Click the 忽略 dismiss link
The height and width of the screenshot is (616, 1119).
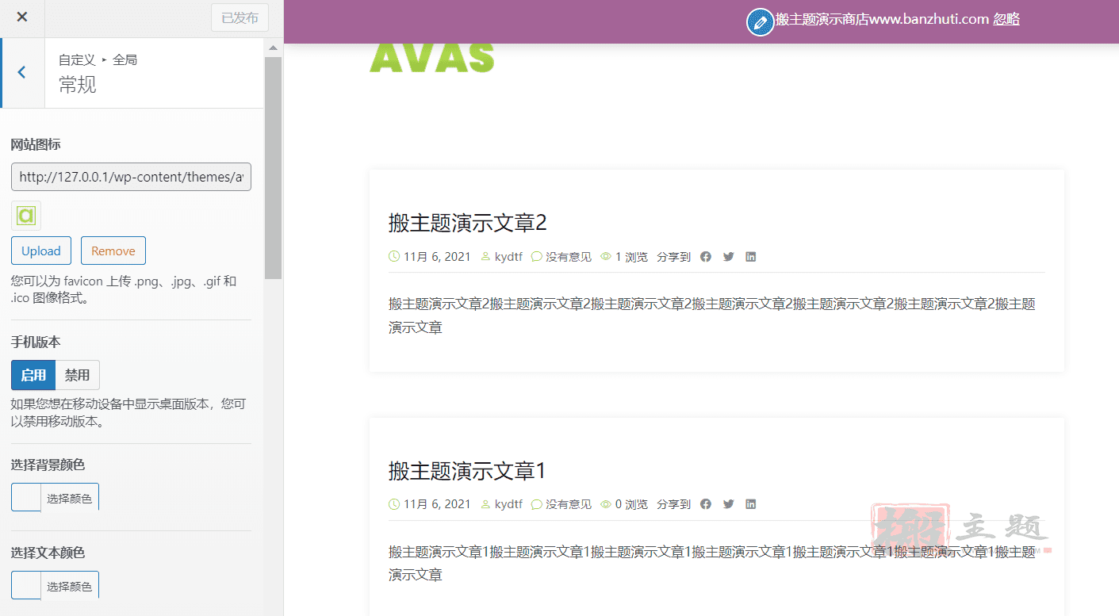[x=1006, y=19]
